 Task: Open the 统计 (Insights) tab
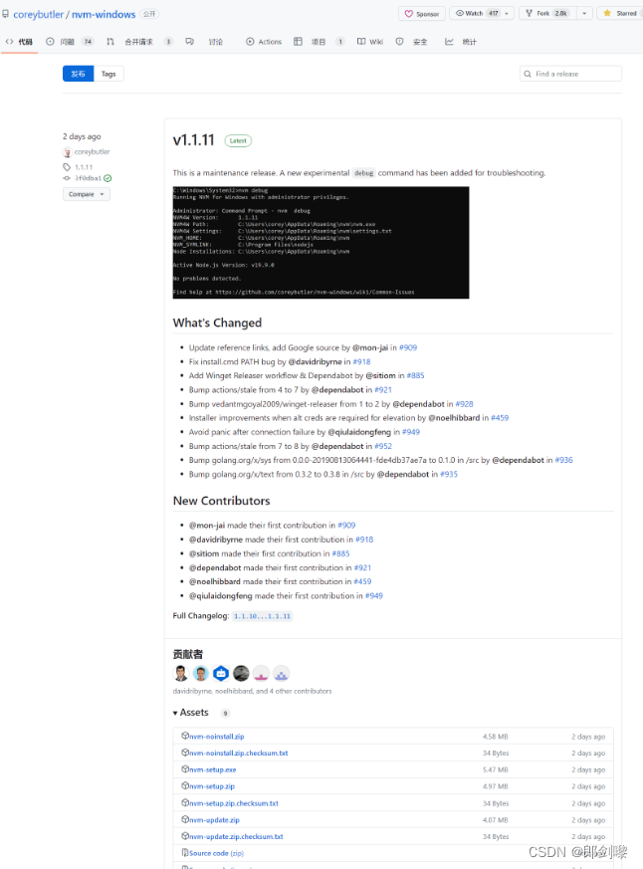coord(461,42)
